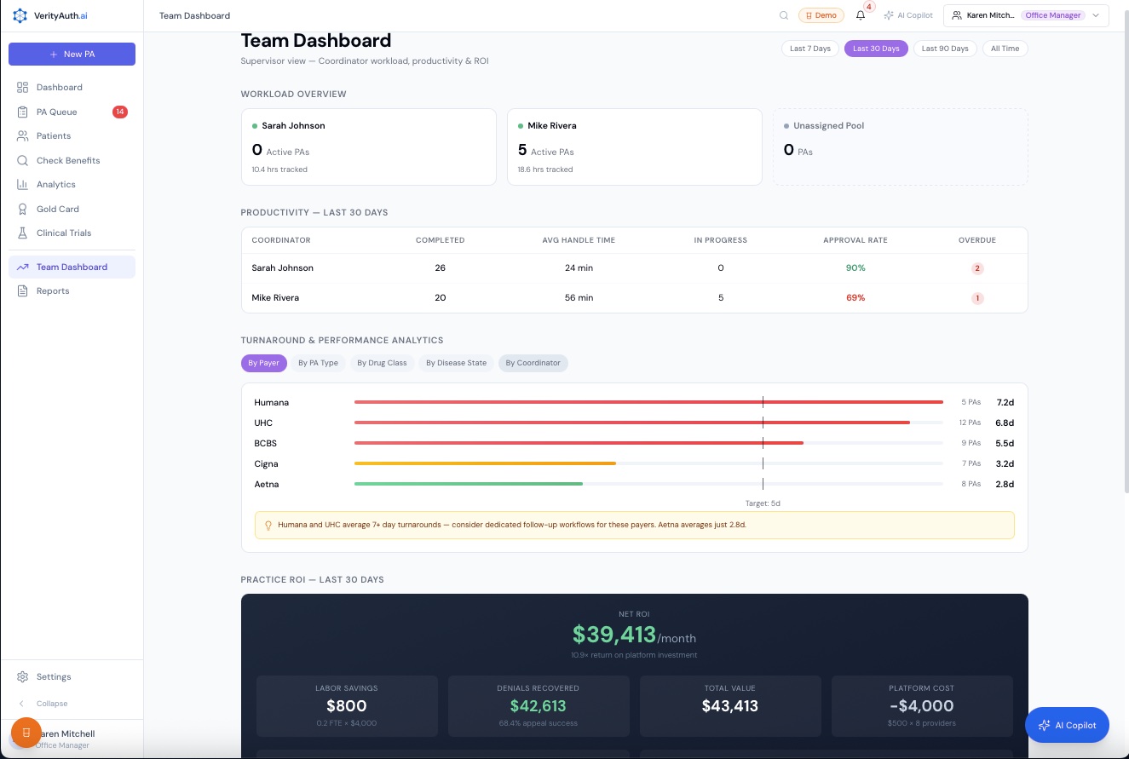
Task: Open Reports from the sidebar
Action: pos(52,290)
